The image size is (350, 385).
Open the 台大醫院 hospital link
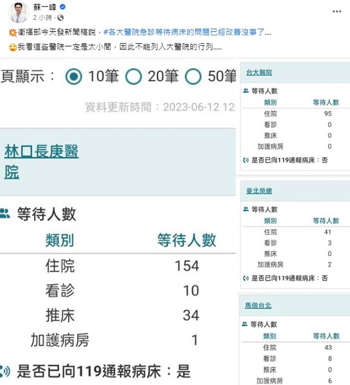(259, 72)
